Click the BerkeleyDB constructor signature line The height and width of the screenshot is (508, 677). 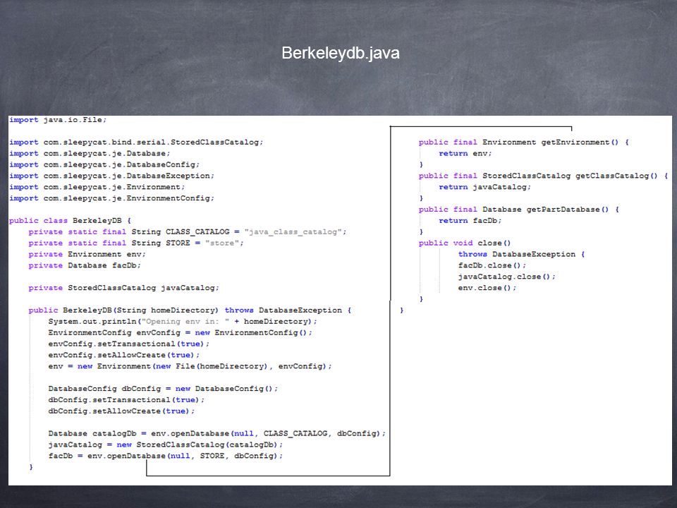pyautogui.click(x=190, y=310)
